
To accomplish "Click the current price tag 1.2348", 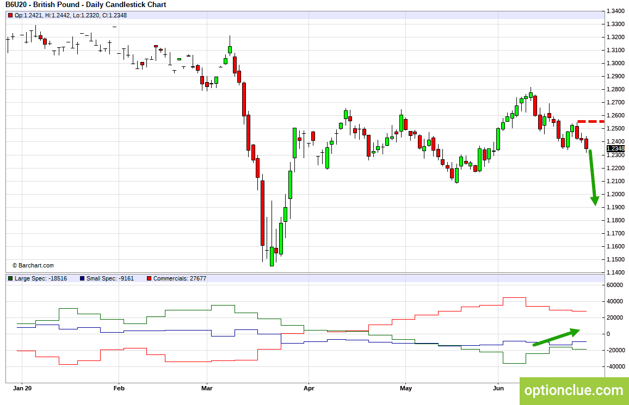I will pyautogui.click(x=615, y=148).
